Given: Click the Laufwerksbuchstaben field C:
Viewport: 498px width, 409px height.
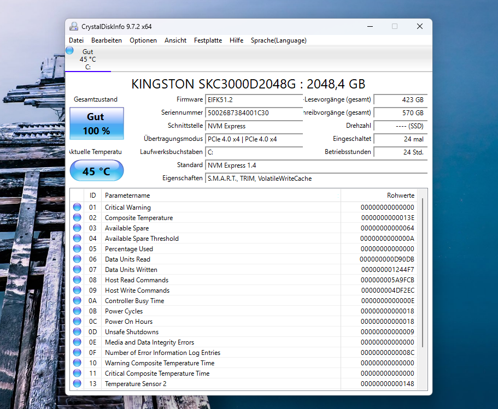Looking at the screenshot, I should (x=254, y=152).
